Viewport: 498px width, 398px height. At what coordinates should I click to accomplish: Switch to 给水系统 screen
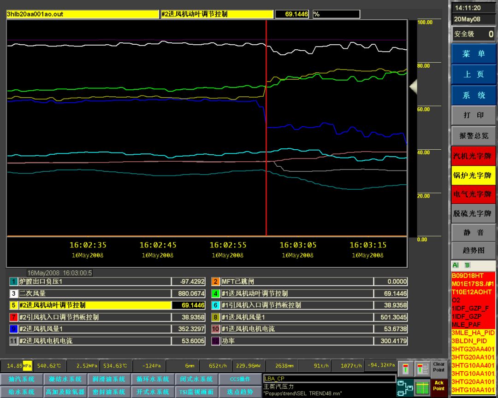(22, 392)
